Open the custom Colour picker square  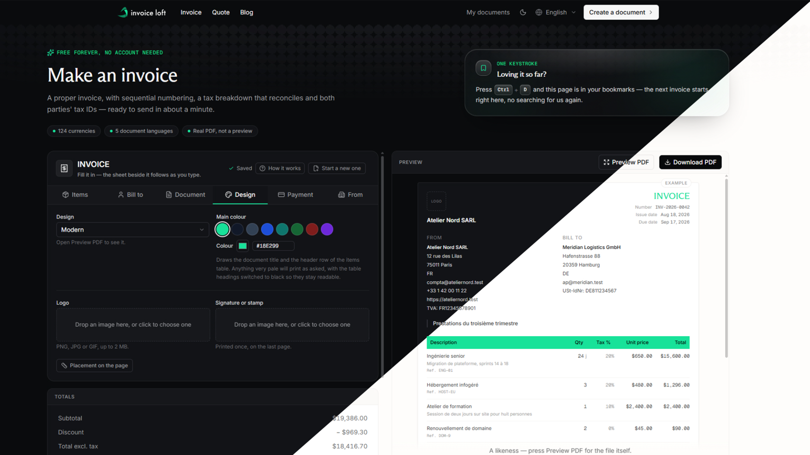[242, 246]
